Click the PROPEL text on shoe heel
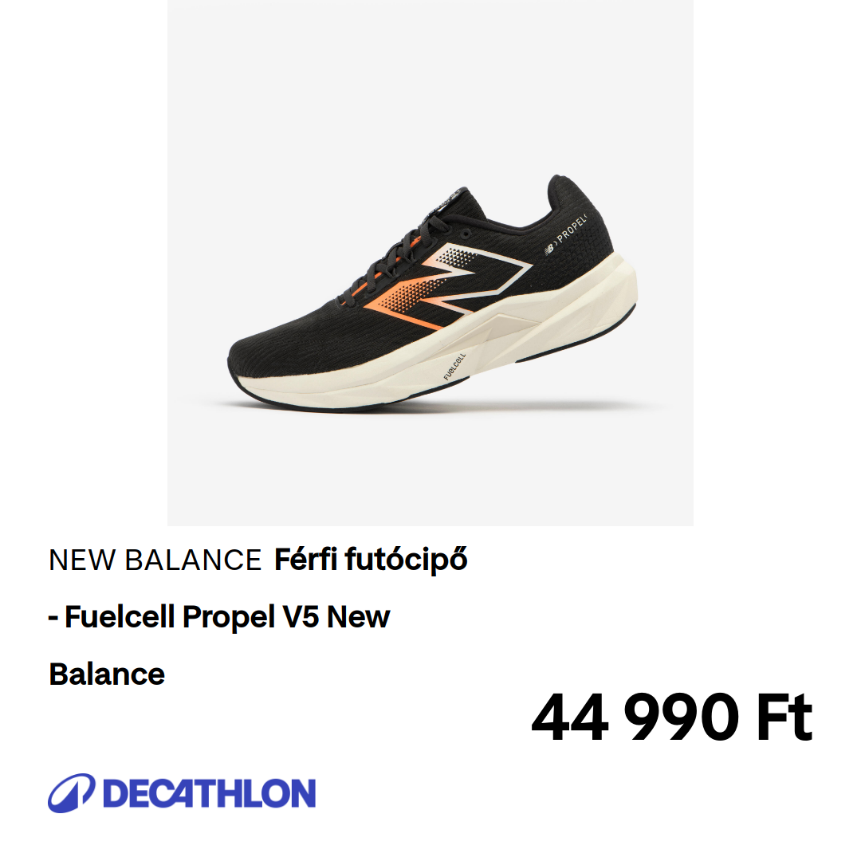Image resolution: width=861 pixels, height=861 pixels. click(572, 229)
